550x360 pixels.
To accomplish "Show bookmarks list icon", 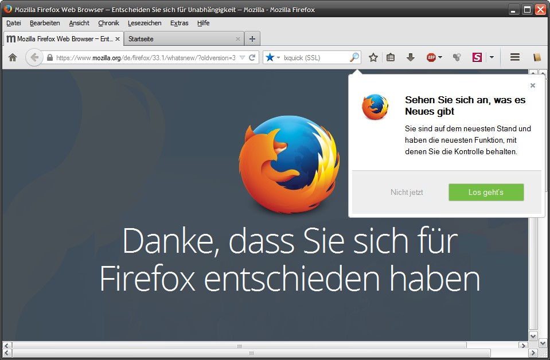I will [391, 57].
